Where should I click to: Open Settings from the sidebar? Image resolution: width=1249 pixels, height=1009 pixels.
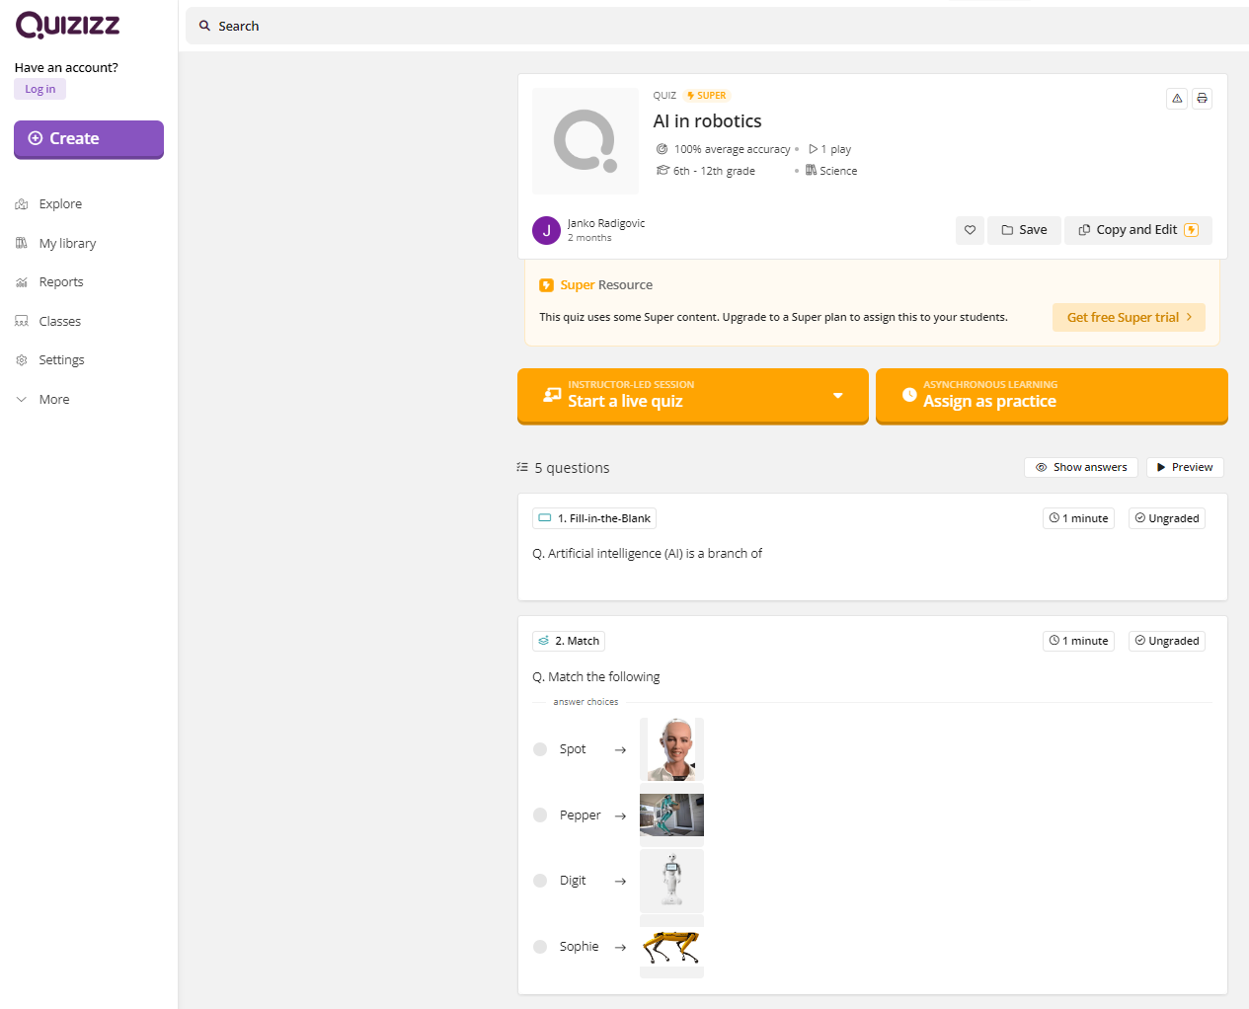tap(61, 360)
